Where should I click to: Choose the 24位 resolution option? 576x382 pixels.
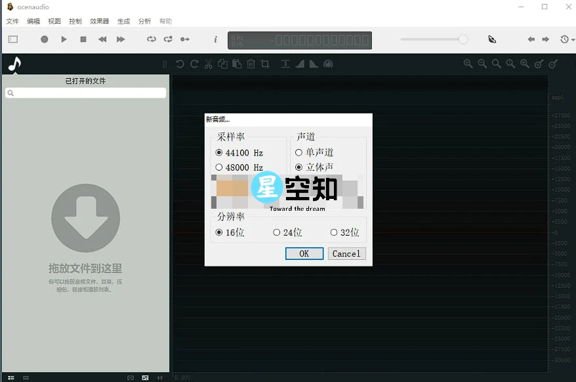pyautogui.click(x=278, y=232)
